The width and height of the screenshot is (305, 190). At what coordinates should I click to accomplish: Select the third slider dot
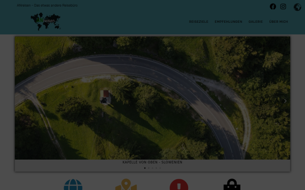152,168
